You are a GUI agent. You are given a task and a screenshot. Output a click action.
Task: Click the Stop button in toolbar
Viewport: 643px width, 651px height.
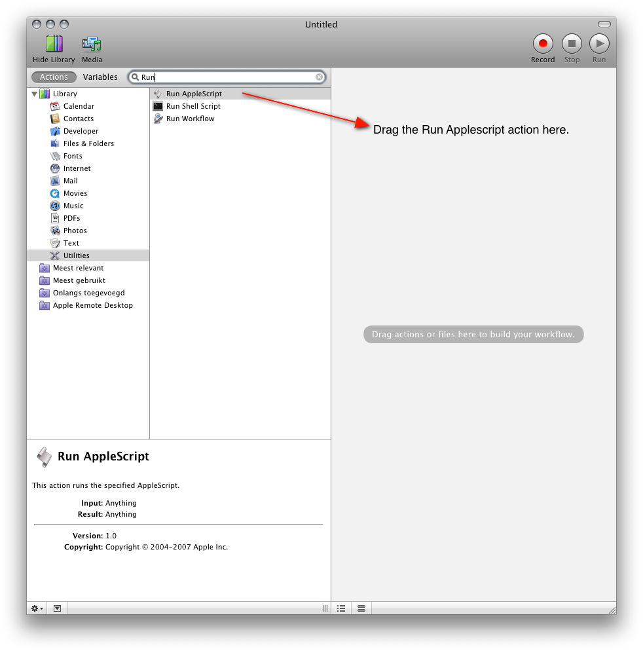pyautogui.click(x=572, y=44)
